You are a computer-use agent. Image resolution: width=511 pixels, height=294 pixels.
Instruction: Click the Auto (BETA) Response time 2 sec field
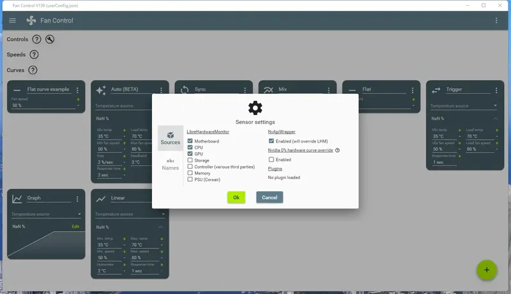[x=109, y=175]
